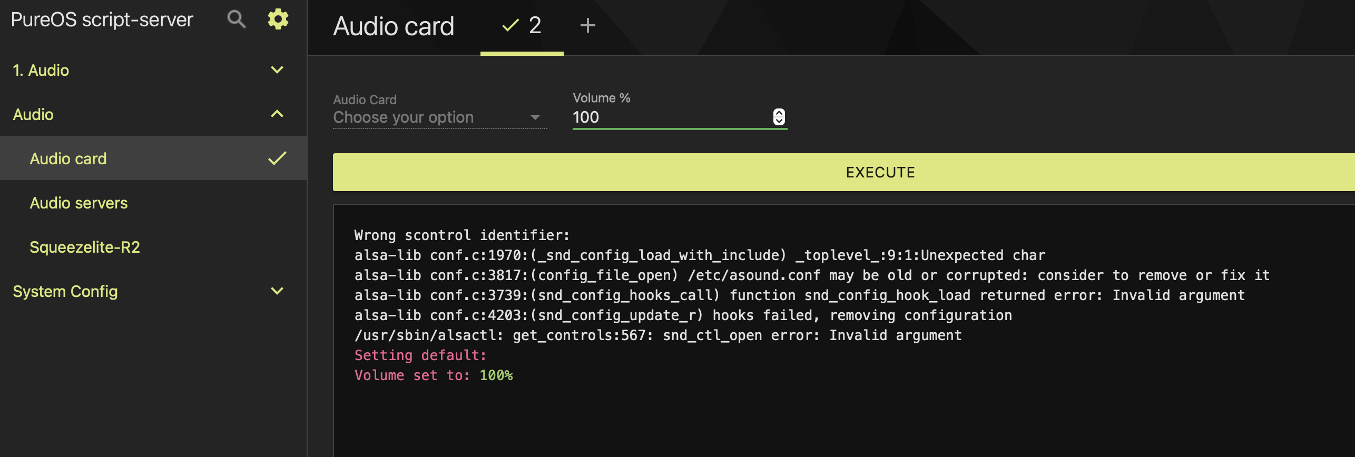Open the settings gear icon
Screen dimensions: 1355x457
pos(278,19)
